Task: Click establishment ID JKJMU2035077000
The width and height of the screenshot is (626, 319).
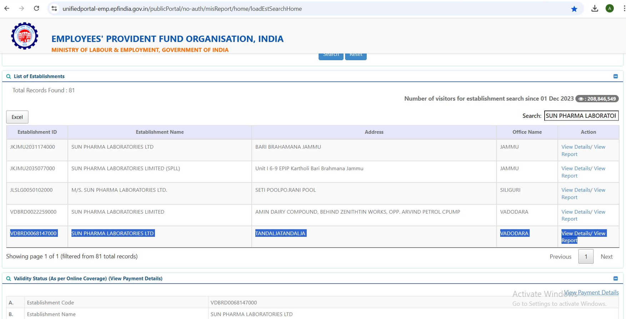Action: [x=32, y=168]
